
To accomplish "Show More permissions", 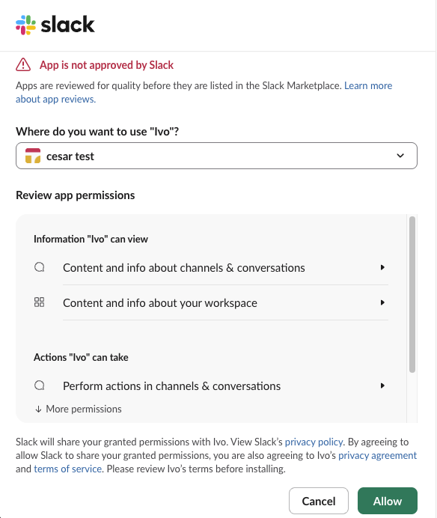I will pyautogui.click(x=79, y=409).
